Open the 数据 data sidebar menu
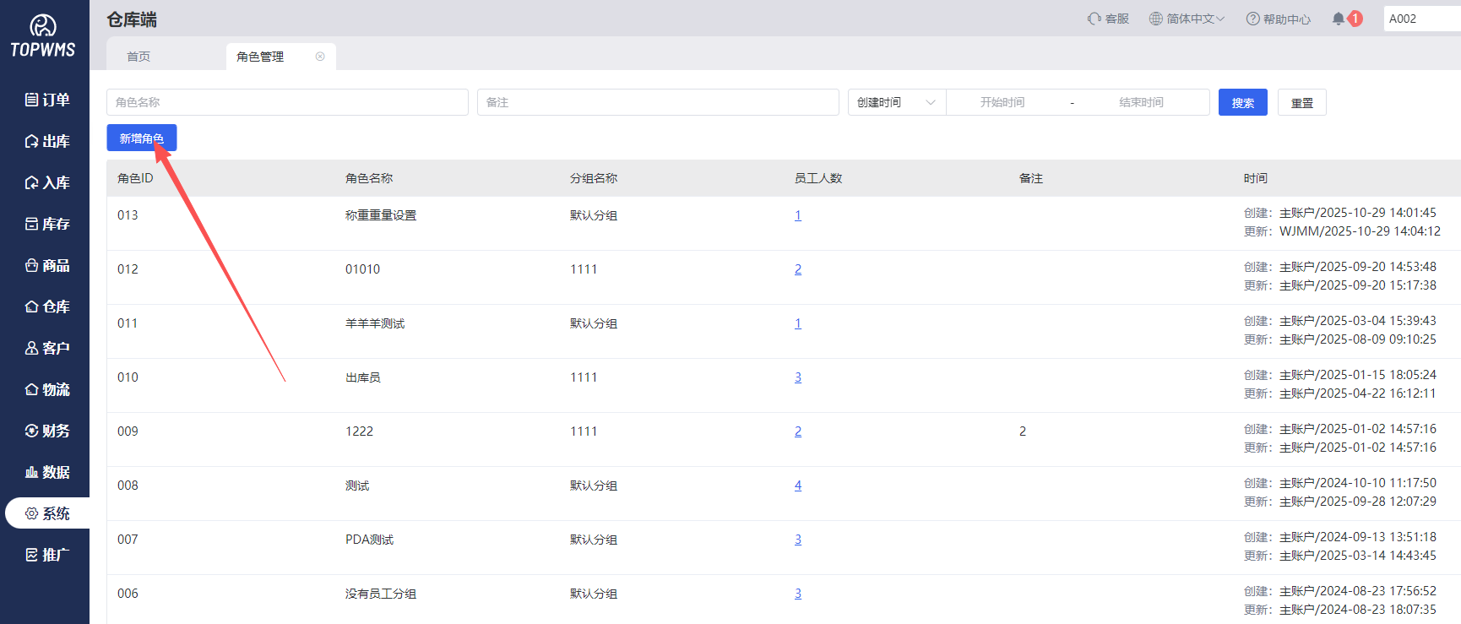Viewport: 1461px width, 624px height. pos(47,472)
